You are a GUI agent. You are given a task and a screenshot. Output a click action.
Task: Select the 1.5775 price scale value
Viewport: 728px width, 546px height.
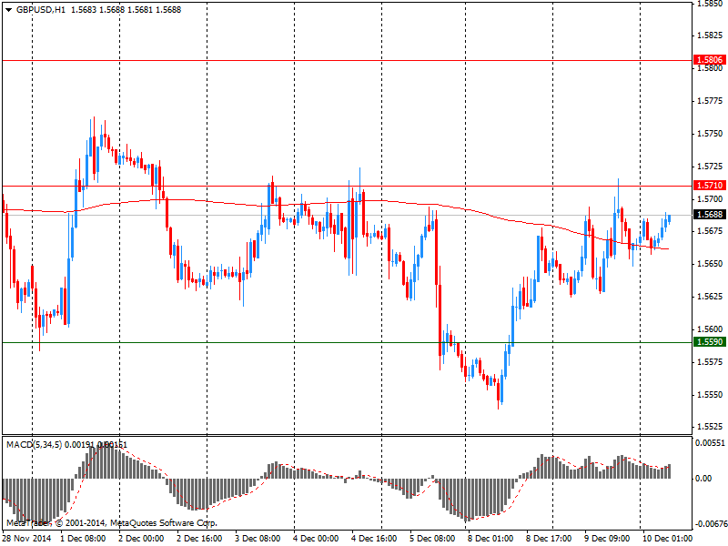711,101
